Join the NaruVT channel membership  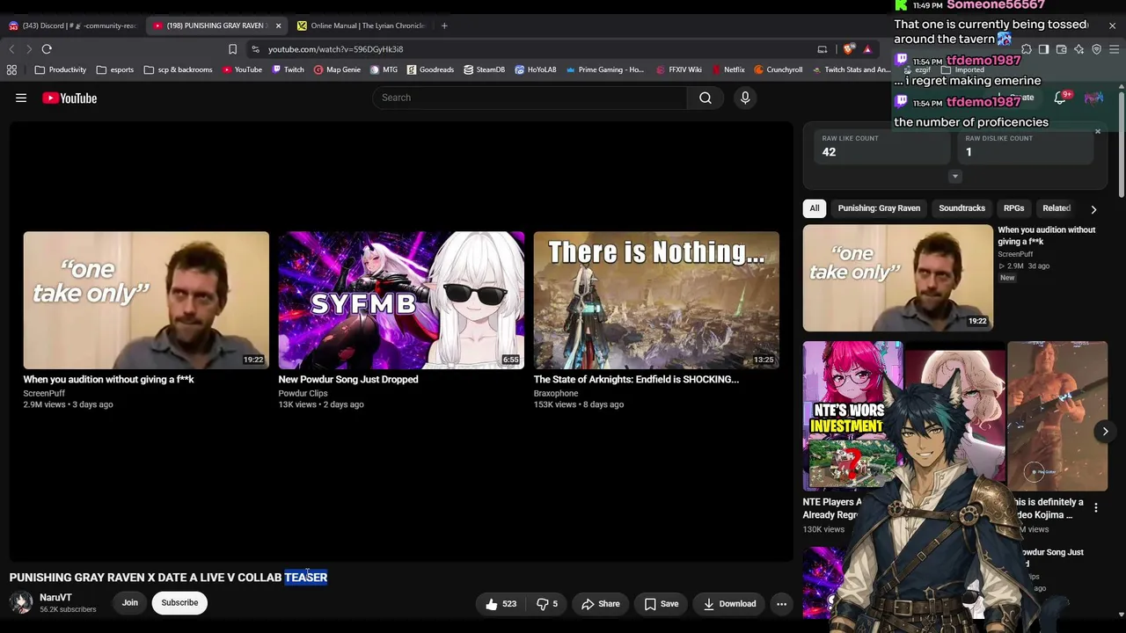(130, 603)
